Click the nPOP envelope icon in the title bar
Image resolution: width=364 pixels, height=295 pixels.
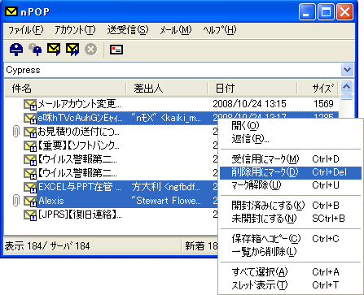[11, 11]
